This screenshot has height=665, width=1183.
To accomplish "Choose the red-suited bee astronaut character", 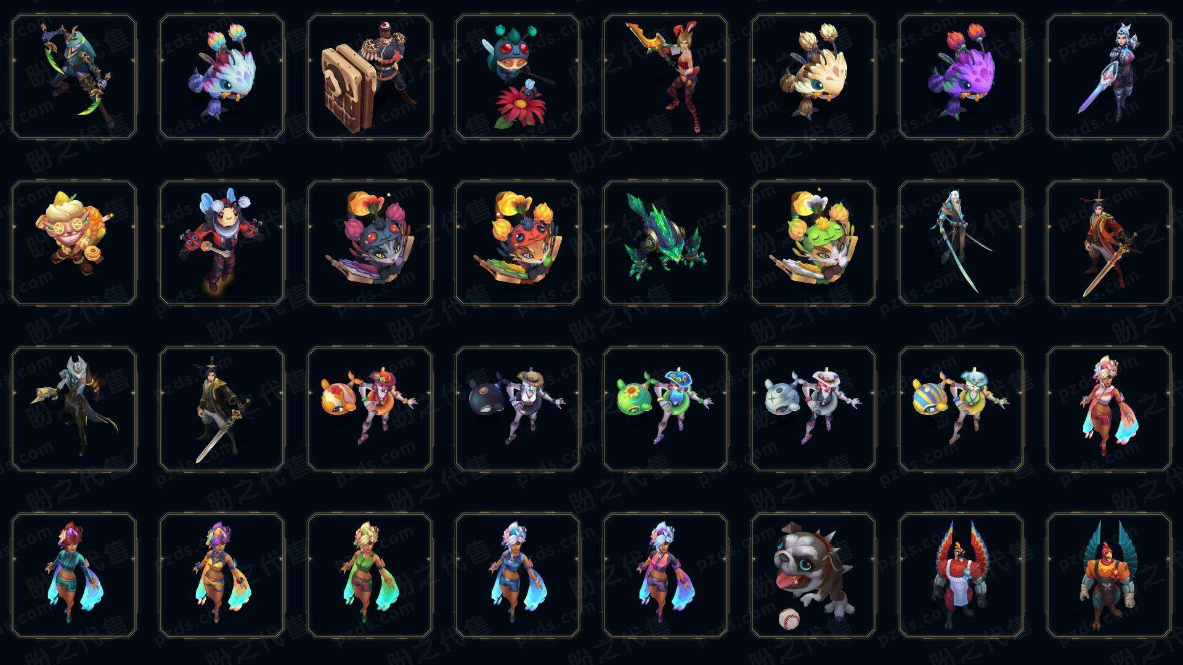I will point(222,243).
